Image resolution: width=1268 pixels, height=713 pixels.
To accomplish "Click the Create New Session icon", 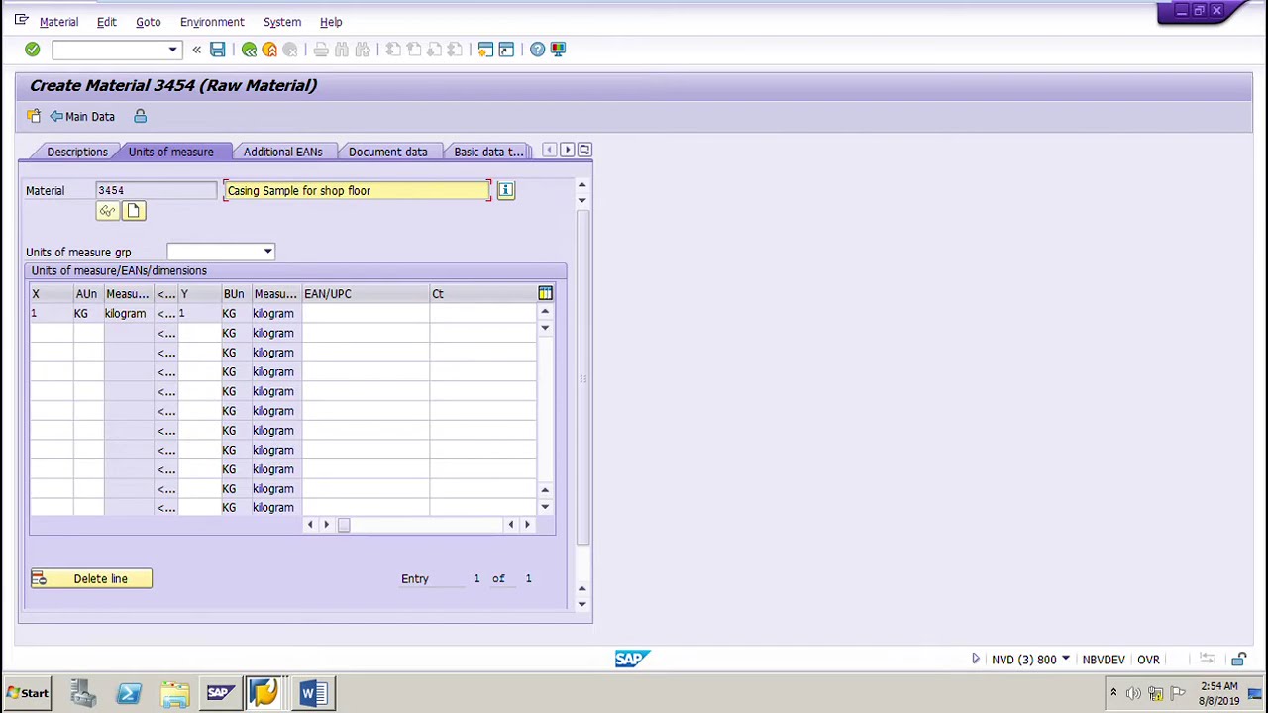I will 485,50.
